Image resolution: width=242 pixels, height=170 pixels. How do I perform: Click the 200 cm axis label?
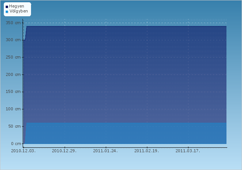(13, 74)
